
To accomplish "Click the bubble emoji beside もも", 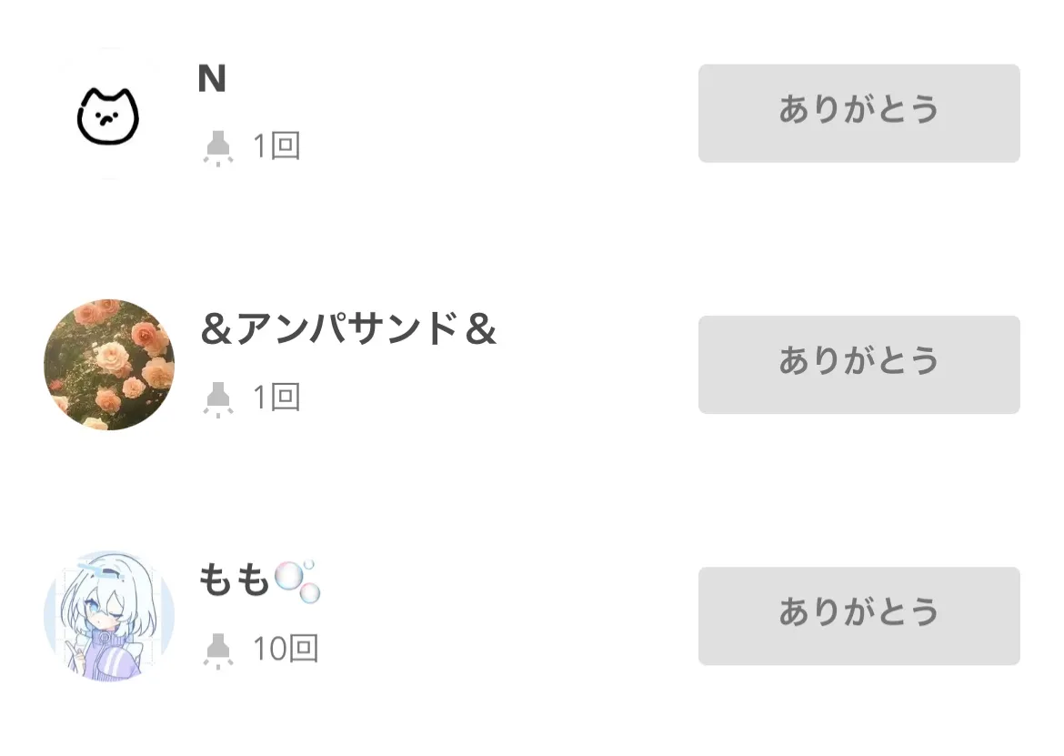I will (x=297, y=581).
